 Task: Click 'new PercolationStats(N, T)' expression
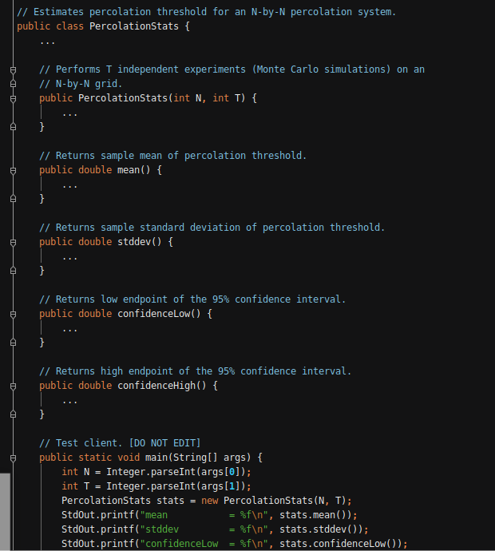coord(275,501)
